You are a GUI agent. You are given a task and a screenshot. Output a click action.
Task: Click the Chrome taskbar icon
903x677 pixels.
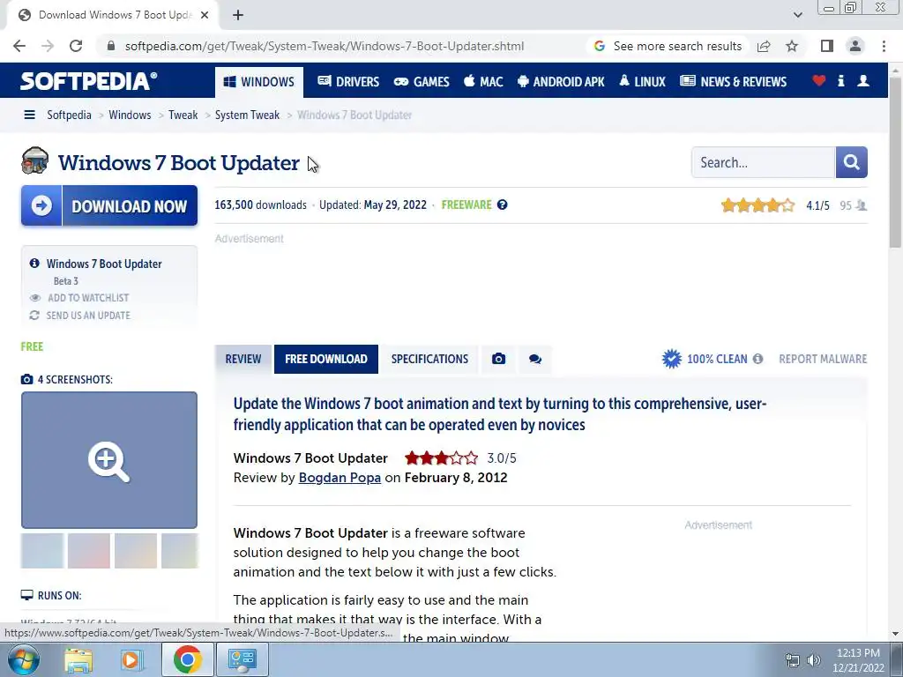187,659
